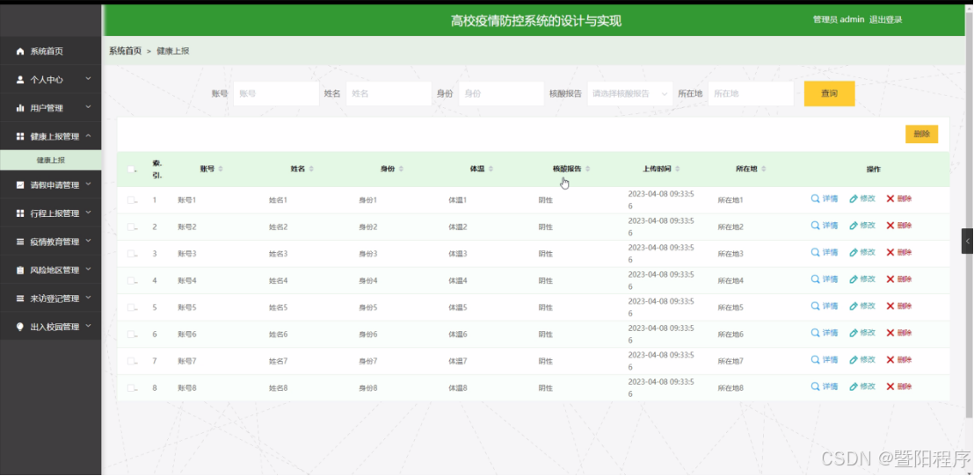Image resolution: width=974 pixels, height=476 pixels.
Task: Click the bar chart icon beside 用户管理
Action: point(20,109)
